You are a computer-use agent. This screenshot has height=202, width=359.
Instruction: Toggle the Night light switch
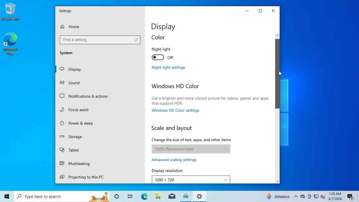(x=158, y=57)
